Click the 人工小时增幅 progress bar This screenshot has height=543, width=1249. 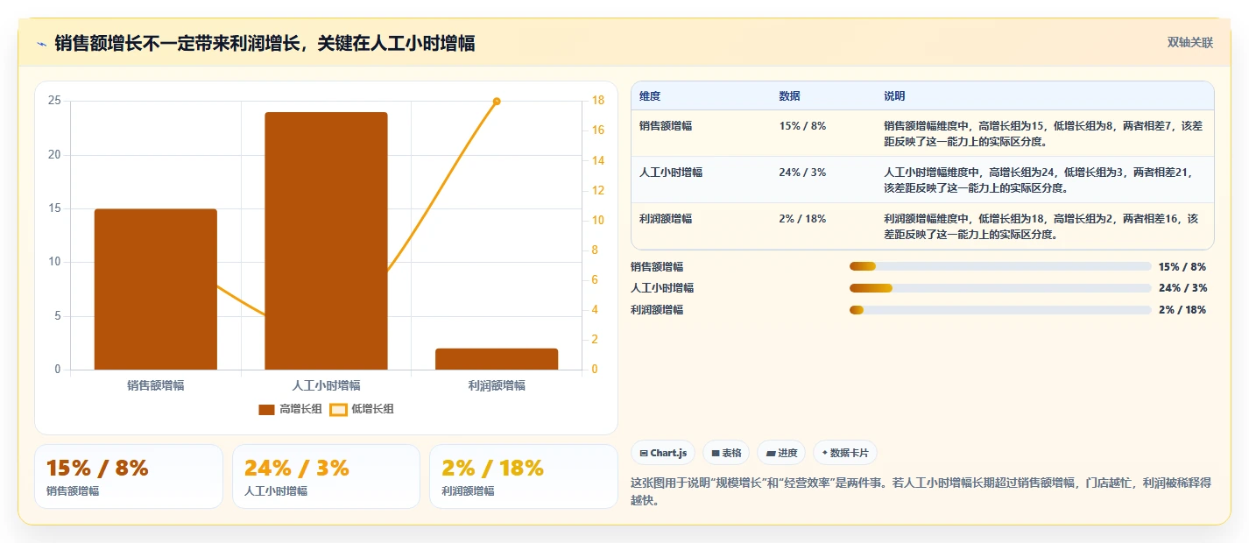pos(1000,288)
